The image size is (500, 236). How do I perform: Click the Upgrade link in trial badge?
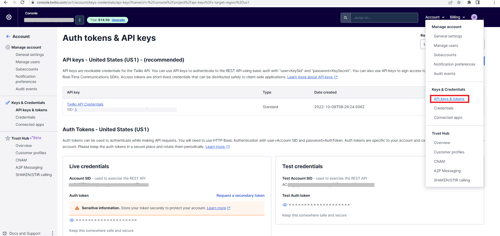pos(118,20)
